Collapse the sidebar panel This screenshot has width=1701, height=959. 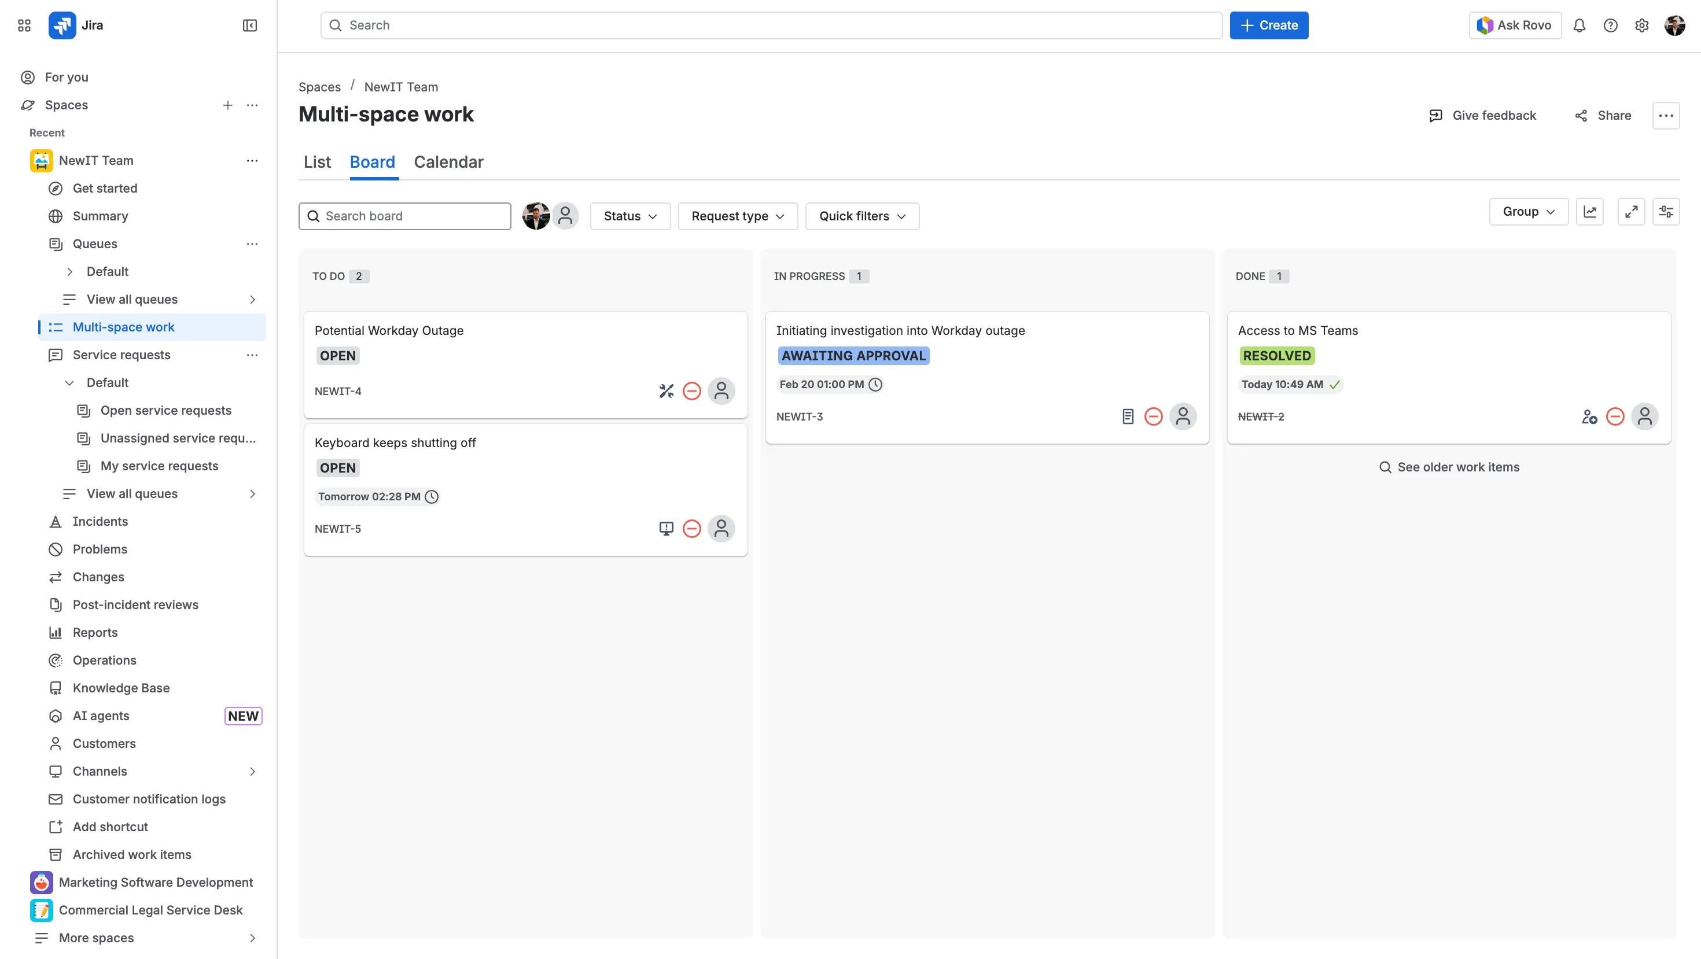[x=249, y=25]
